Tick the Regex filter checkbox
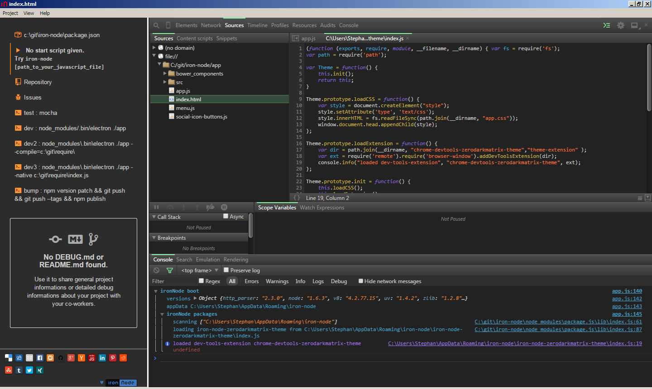The image size is (652, 389). click(201, 281)
